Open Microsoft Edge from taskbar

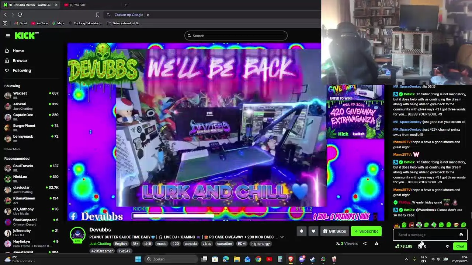tap(226, 259)
